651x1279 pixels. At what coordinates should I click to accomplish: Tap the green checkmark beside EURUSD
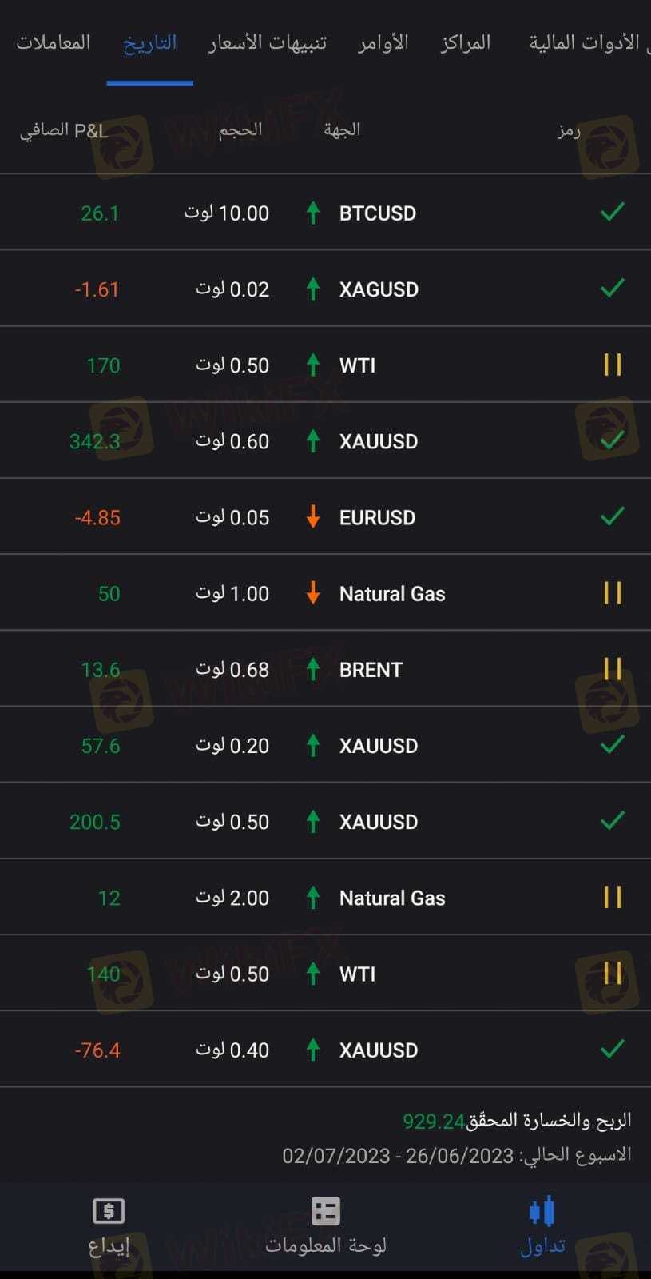coord(612,516)
